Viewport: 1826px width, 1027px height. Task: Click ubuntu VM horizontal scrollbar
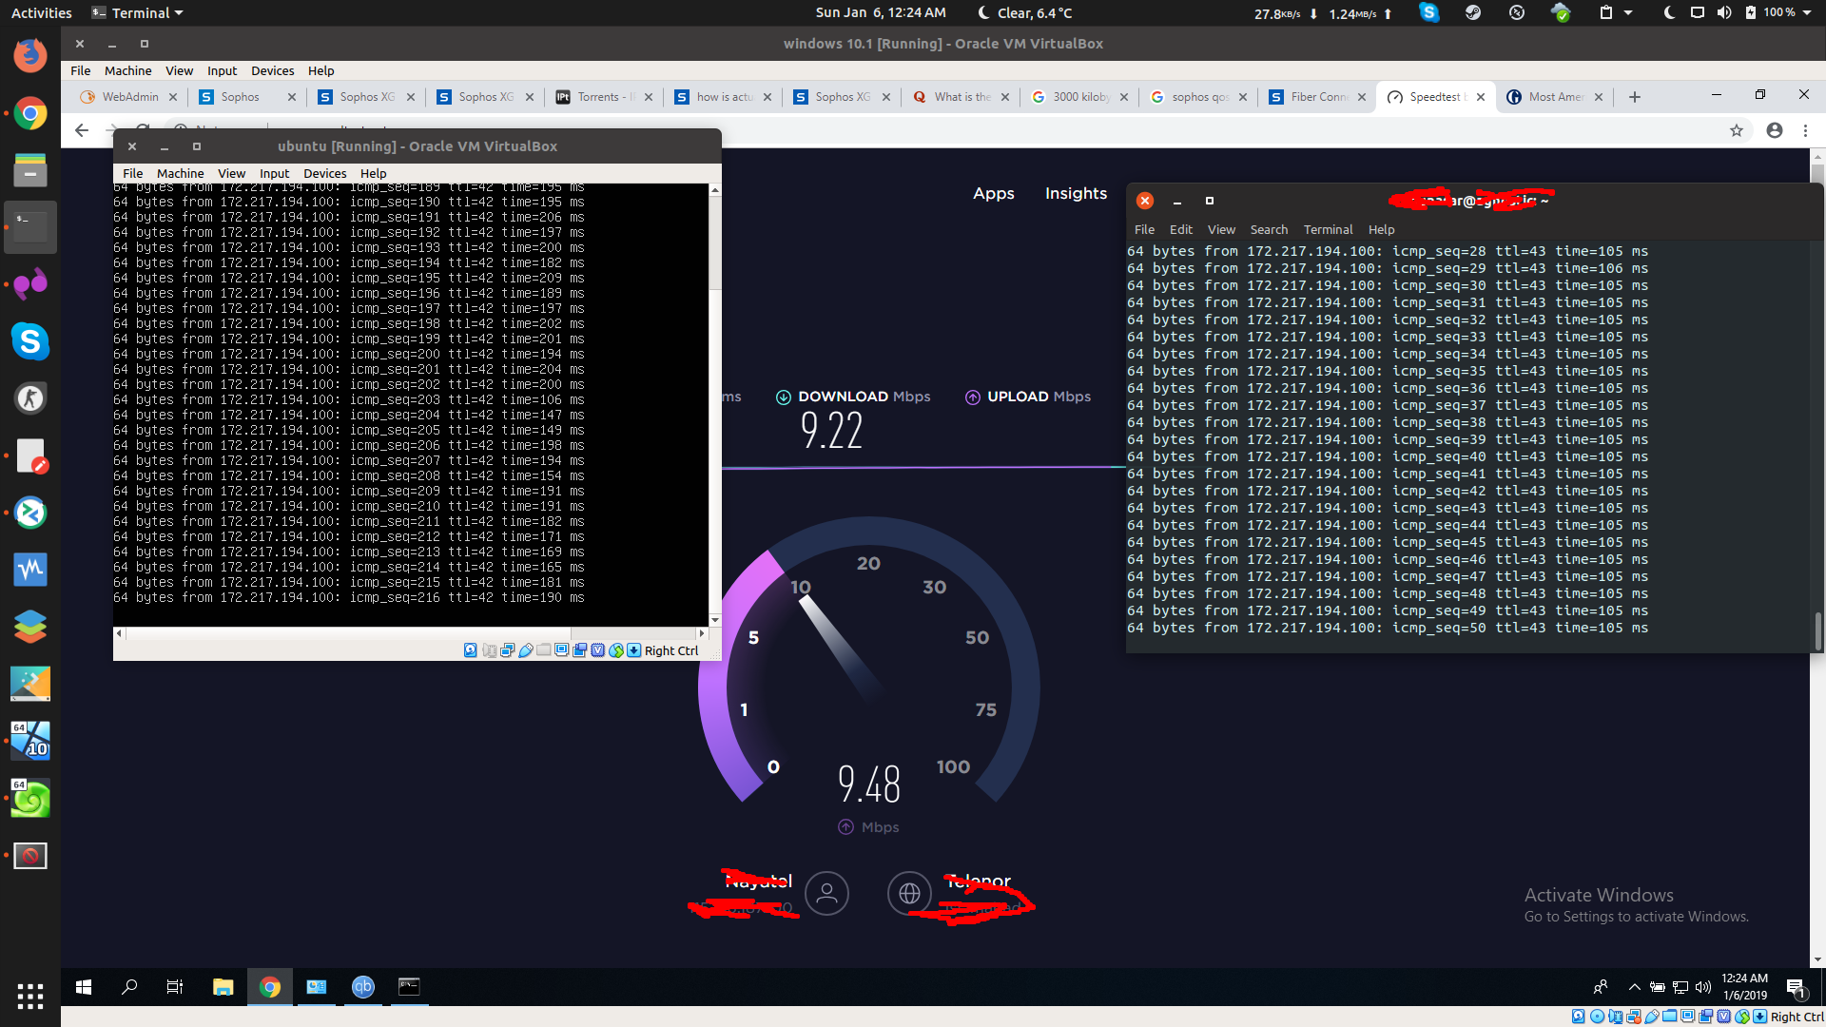click(x=347, y=633)
